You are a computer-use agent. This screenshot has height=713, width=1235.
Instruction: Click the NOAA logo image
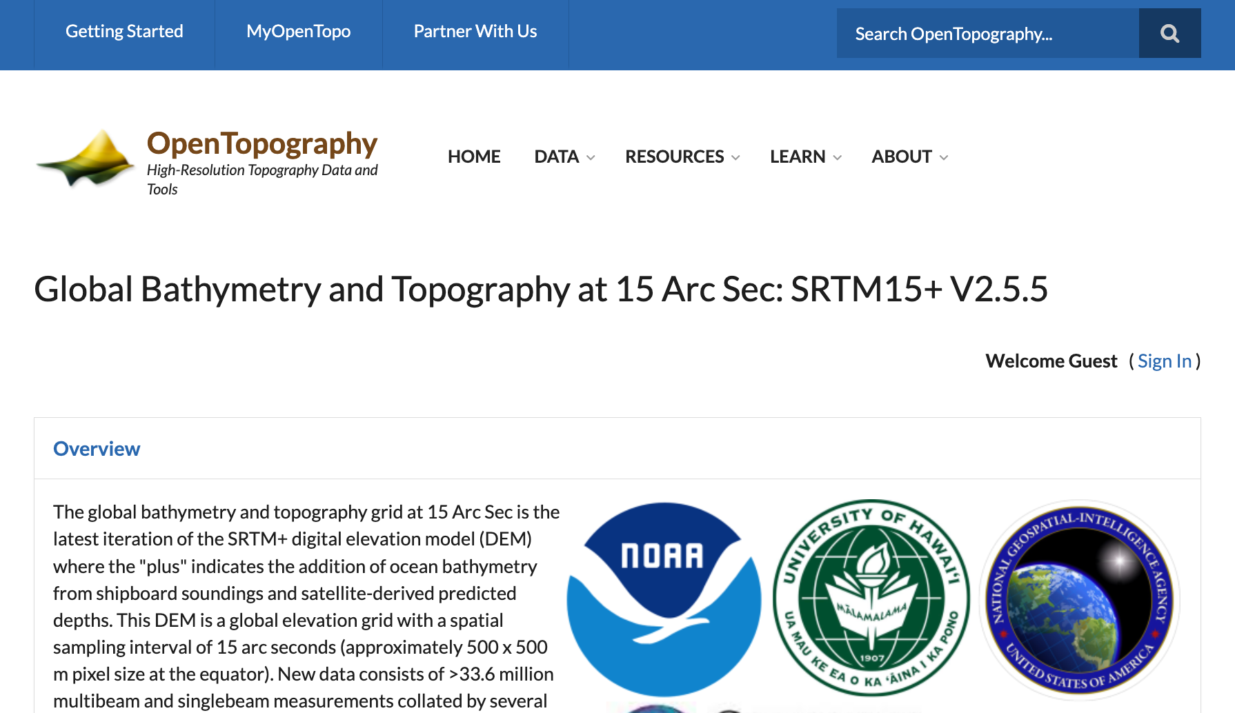pyautogui.click(x=664, y=599)
